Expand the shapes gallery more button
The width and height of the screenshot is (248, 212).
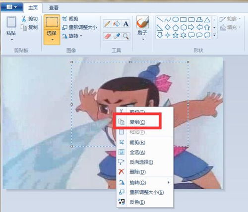(214, 35)
